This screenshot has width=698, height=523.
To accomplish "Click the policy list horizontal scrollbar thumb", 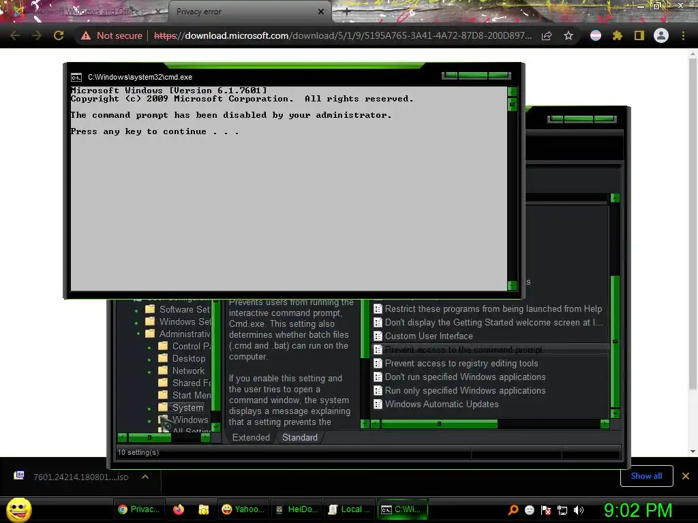I will [x=439, y=424].
